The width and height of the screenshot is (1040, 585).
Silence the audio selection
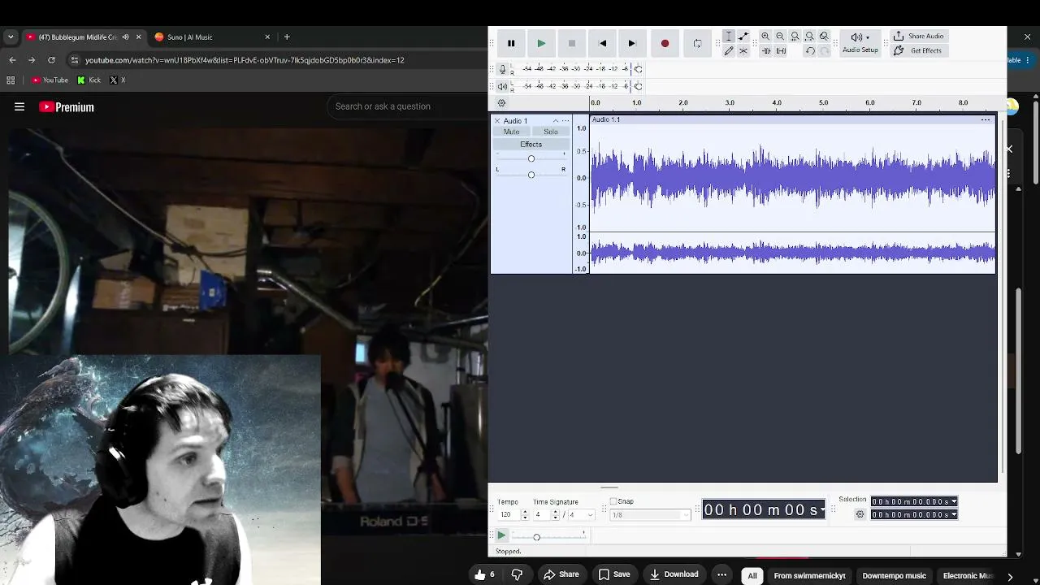click(x=781, y=51)
